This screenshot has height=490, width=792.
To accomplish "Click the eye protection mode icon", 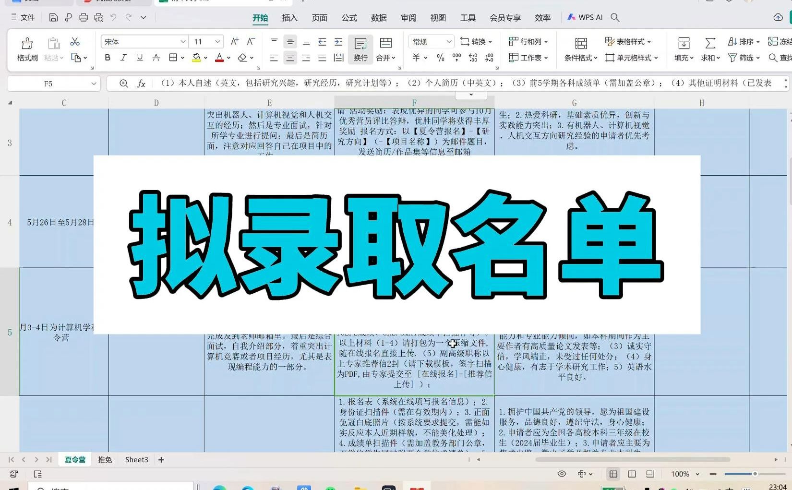I will tap(562, 474).
